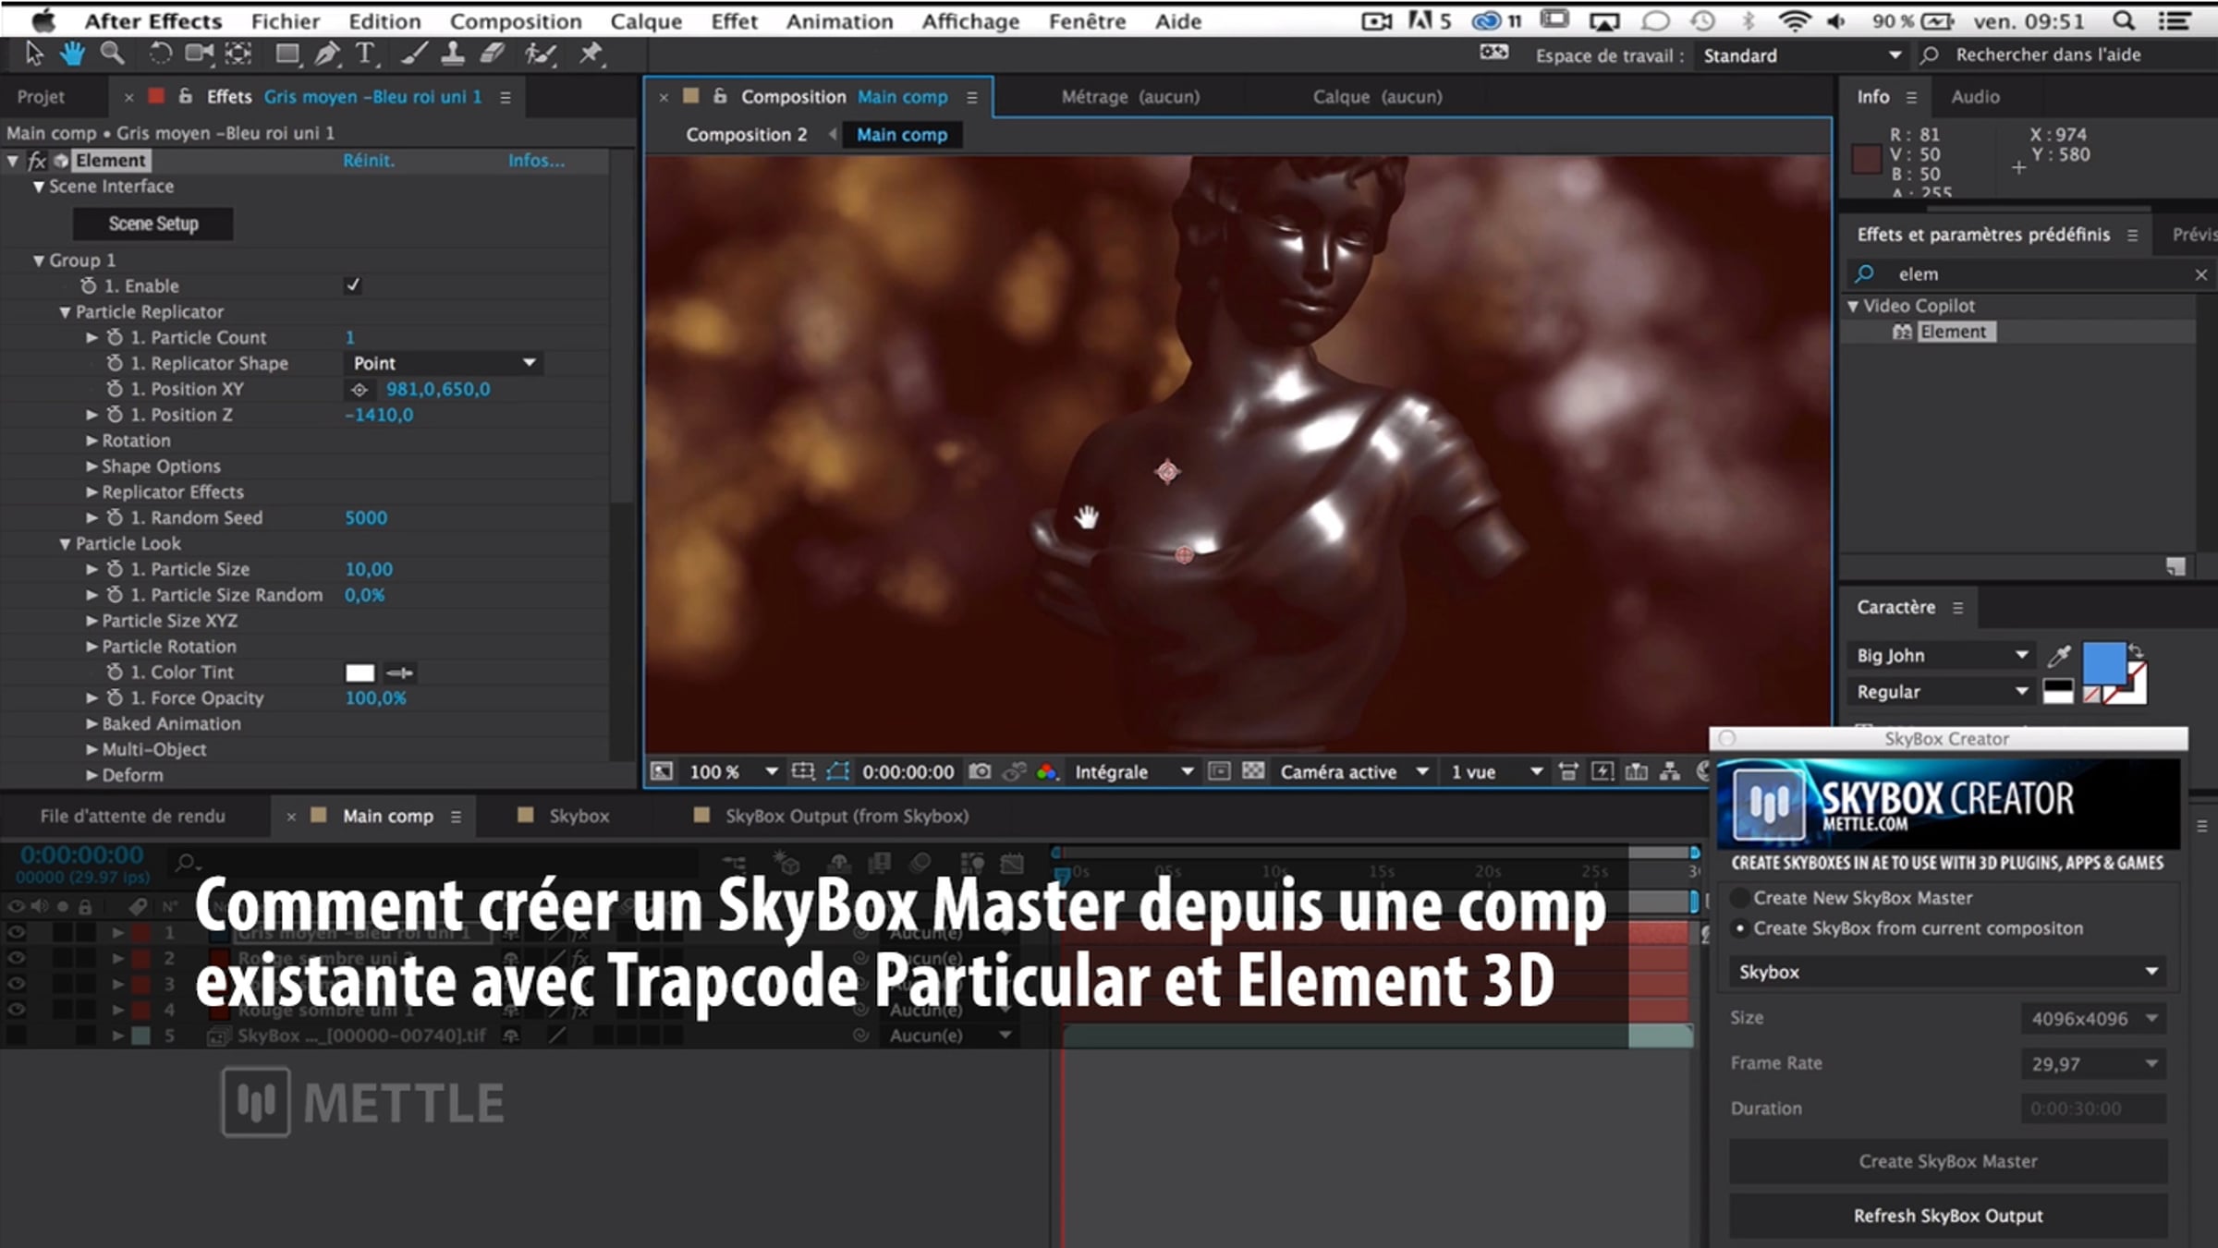Click the Color Tint eyedropper icon
This screenshot has width=2218, height=1248.
(400, 672)
